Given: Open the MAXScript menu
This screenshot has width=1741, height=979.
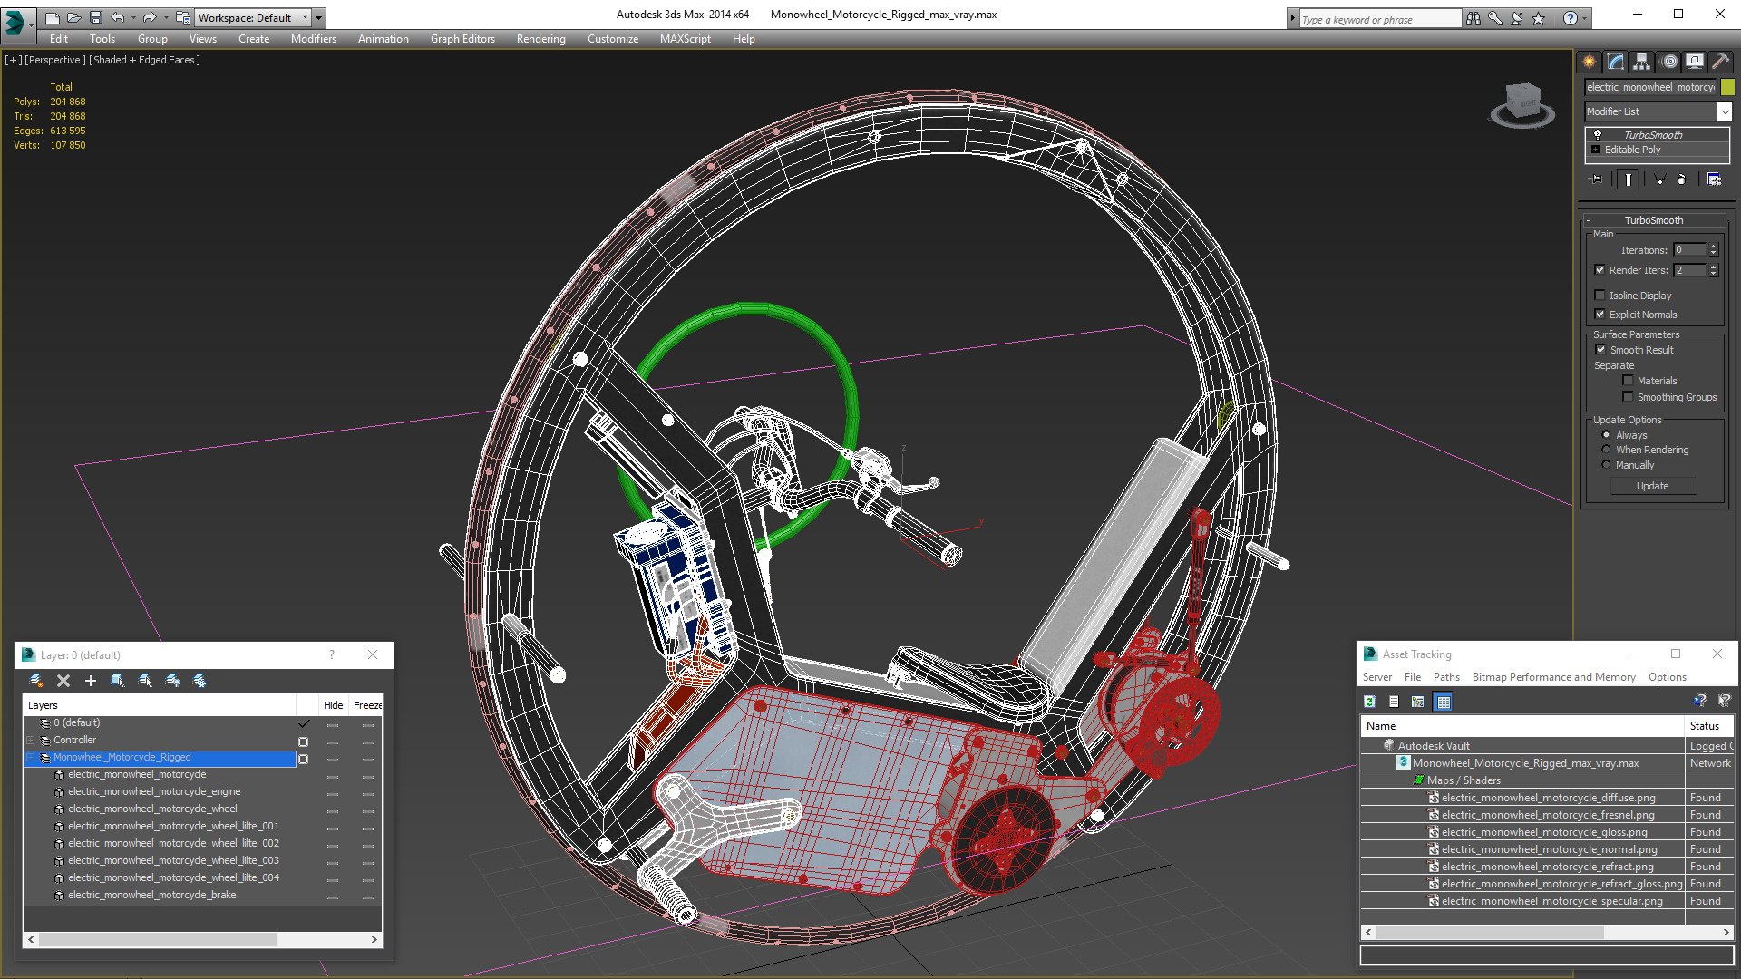Looking at the screenshot, I should 685,39.
